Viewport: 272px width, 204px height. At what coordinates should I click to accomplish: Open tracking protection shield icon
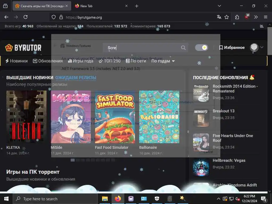54,17
